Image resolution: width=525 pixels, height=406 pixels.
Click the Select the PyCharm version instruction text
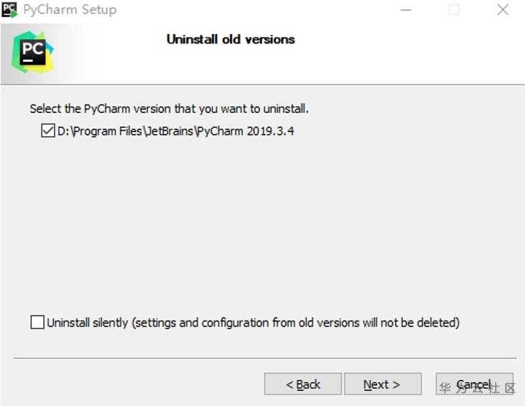[169, 109]
